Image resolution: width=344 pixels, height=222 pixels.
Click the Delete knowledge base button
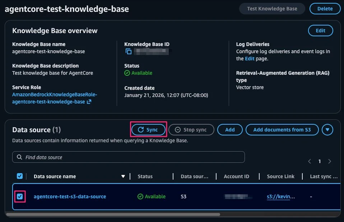pyautogui.click(x=325, y=9)
